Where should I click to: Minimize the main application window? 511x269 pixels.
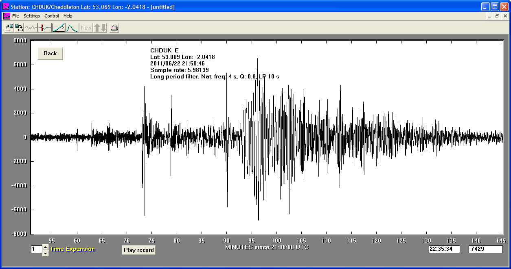click(x=485, y=7)
